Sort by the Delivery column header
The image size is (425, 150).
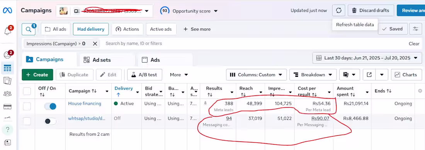coord(124,88)
